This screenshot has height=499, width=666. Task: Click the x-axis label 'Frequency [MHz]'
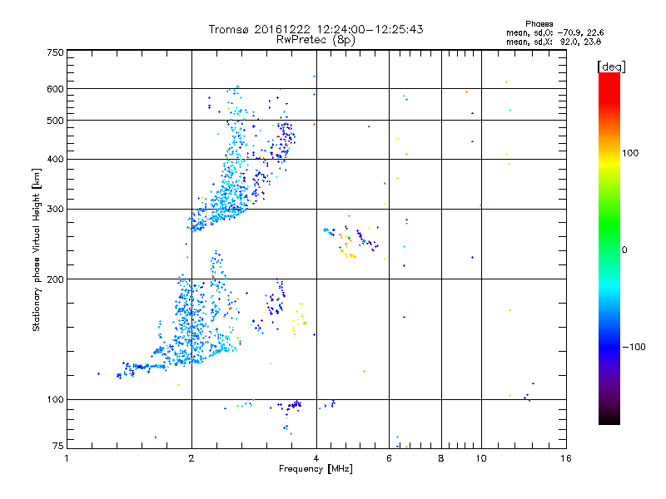point(316,469)
